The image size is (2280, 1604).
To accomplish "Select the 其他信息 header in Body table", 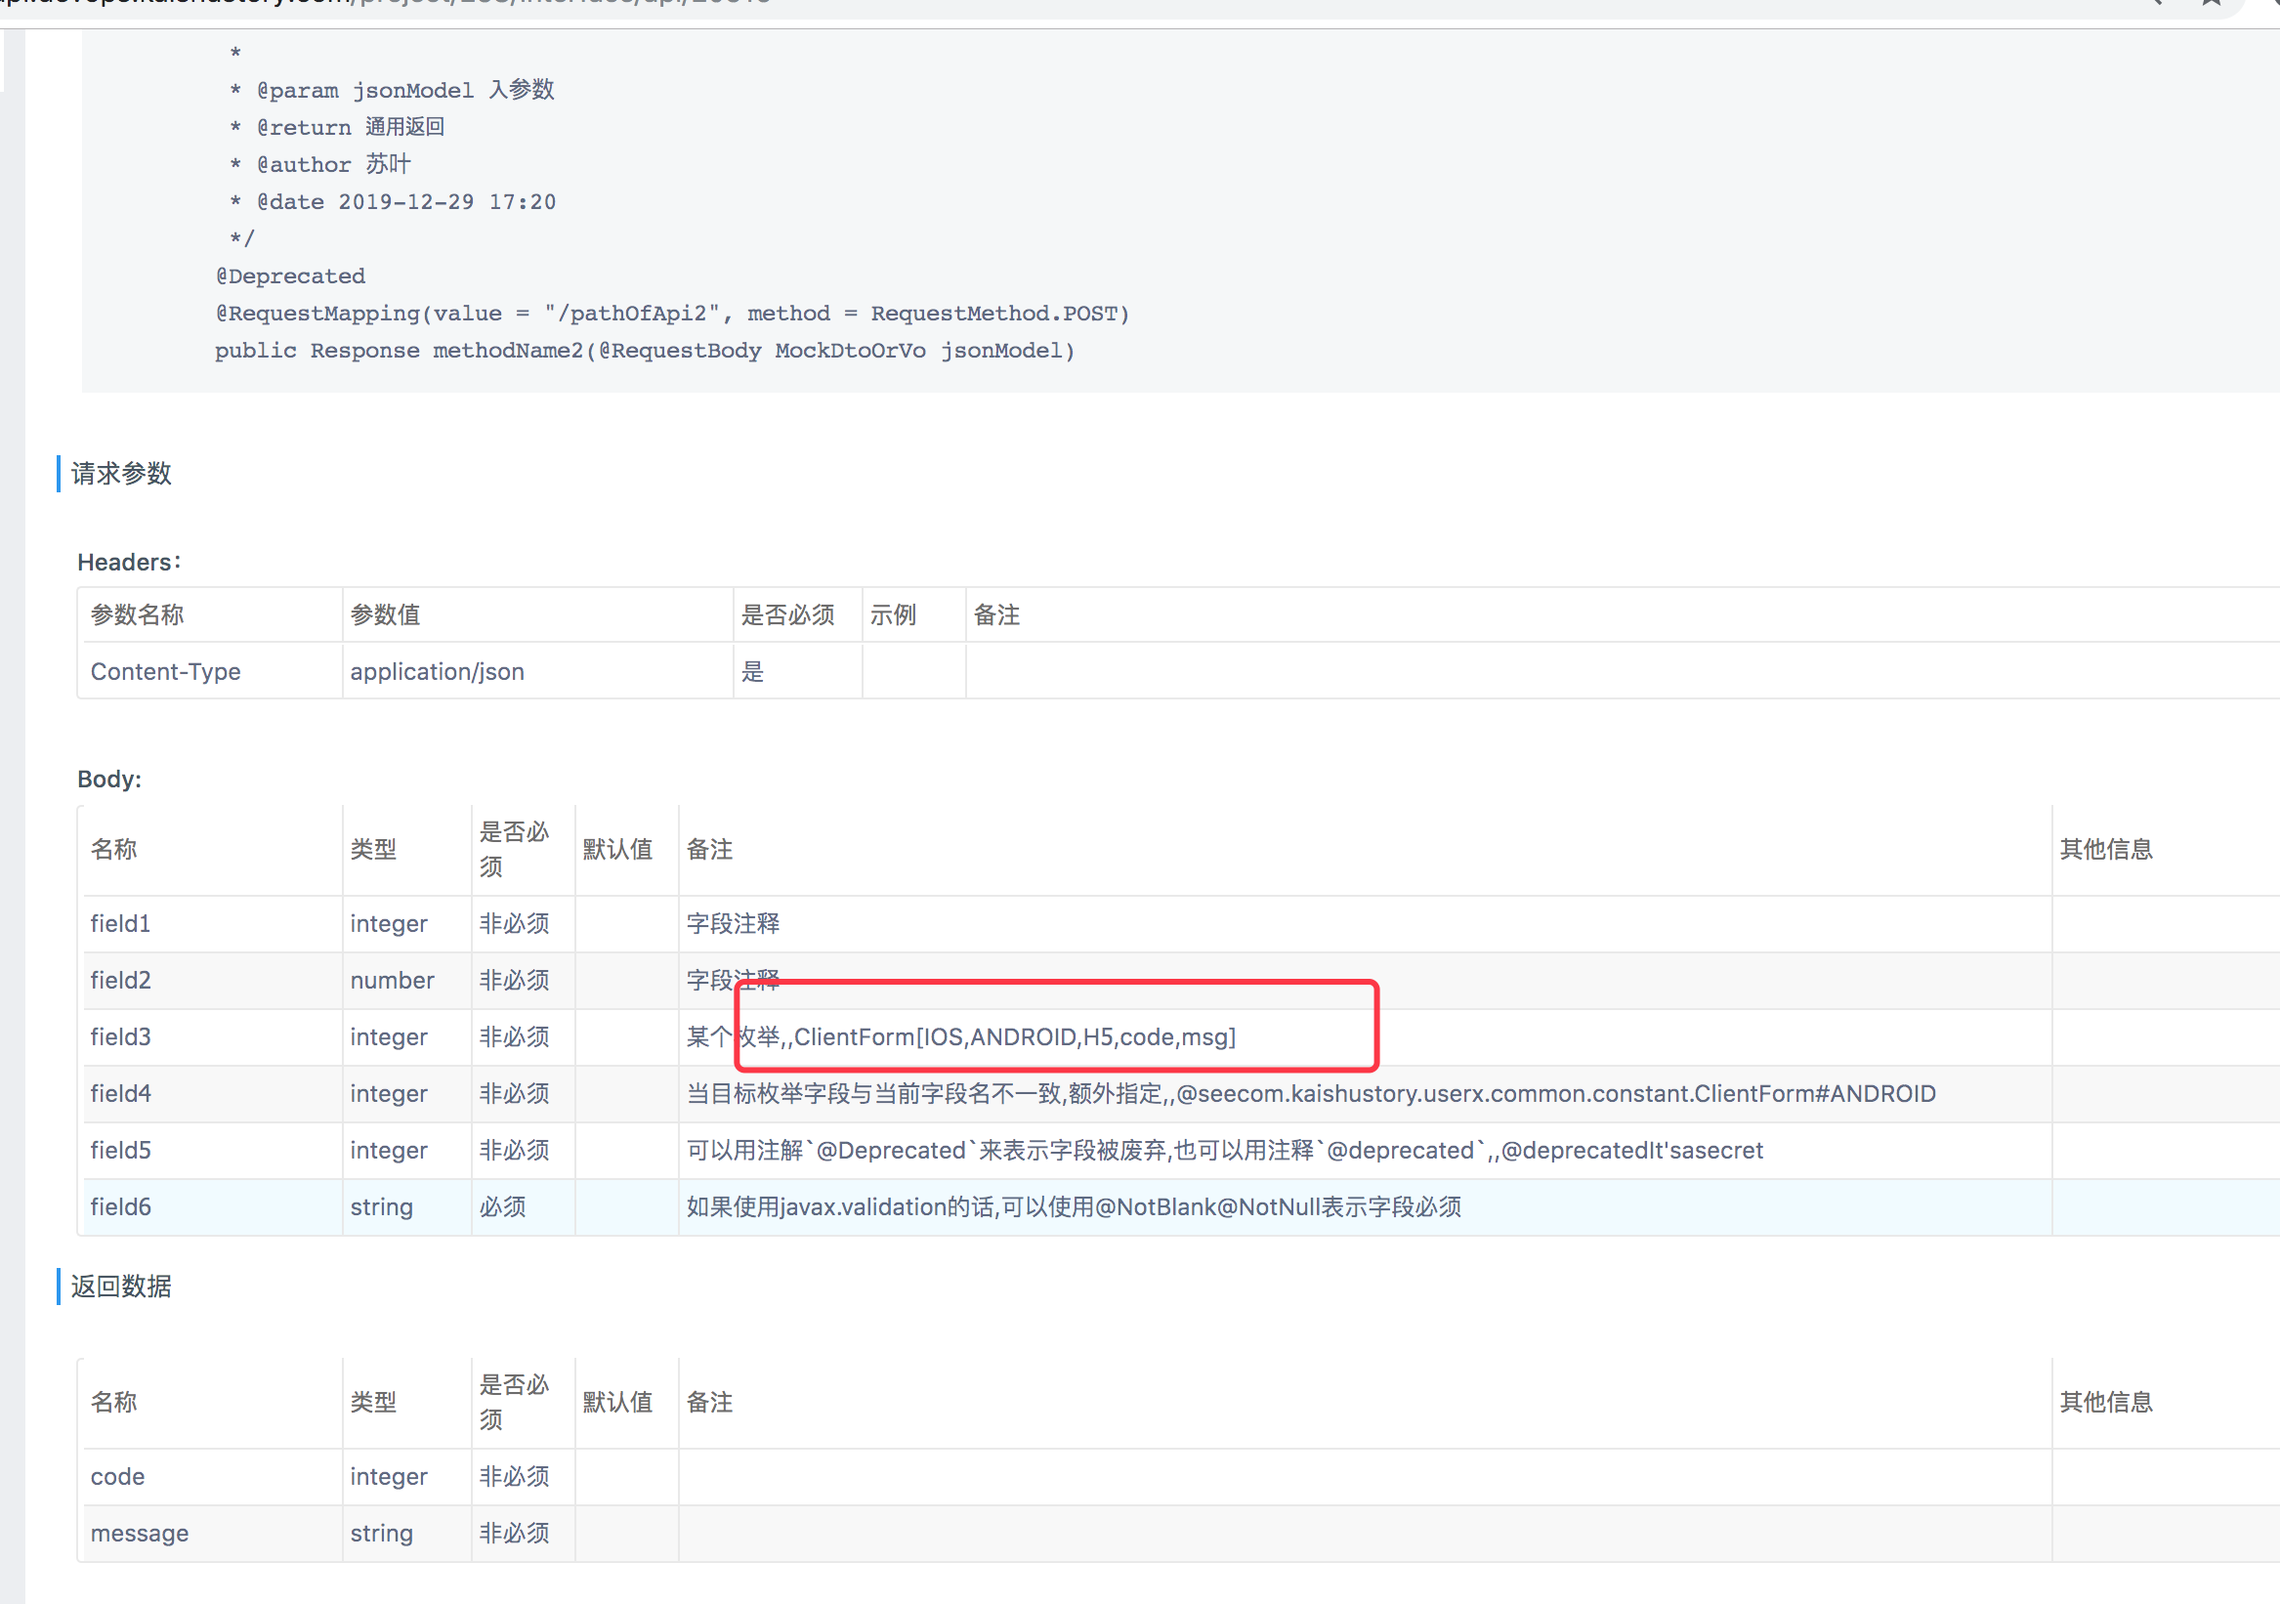I will (x=2105, y=849).
